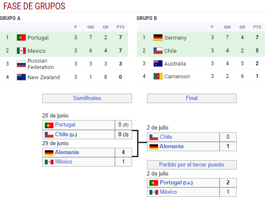This screenshot has width=267, height=201.
Task: Click the Mexico flag in Grupo A table
Action: tap(21, 51)
